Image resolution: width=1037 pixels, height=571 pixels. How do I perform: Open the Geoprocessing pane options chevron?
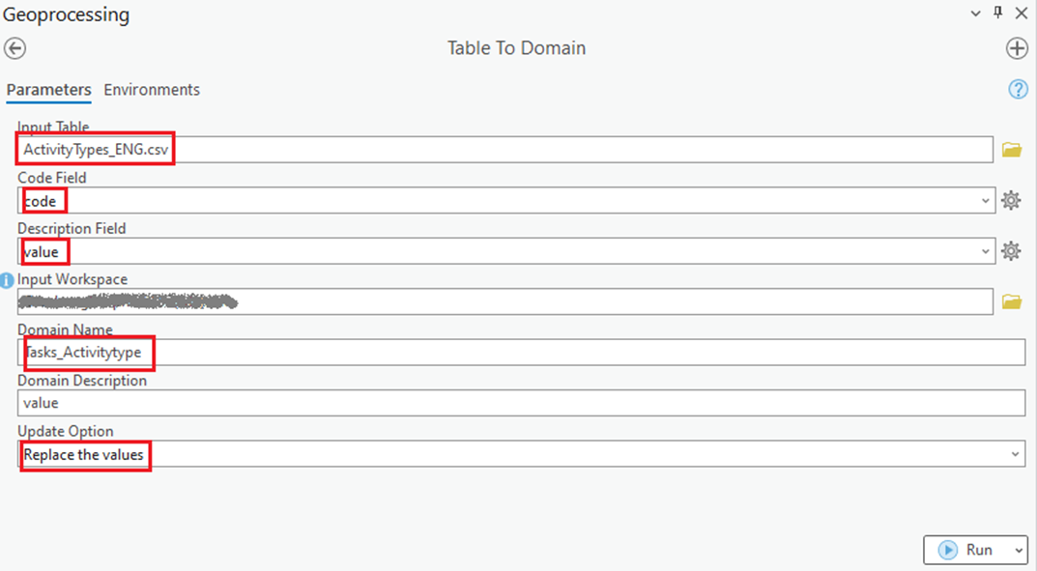975,14
